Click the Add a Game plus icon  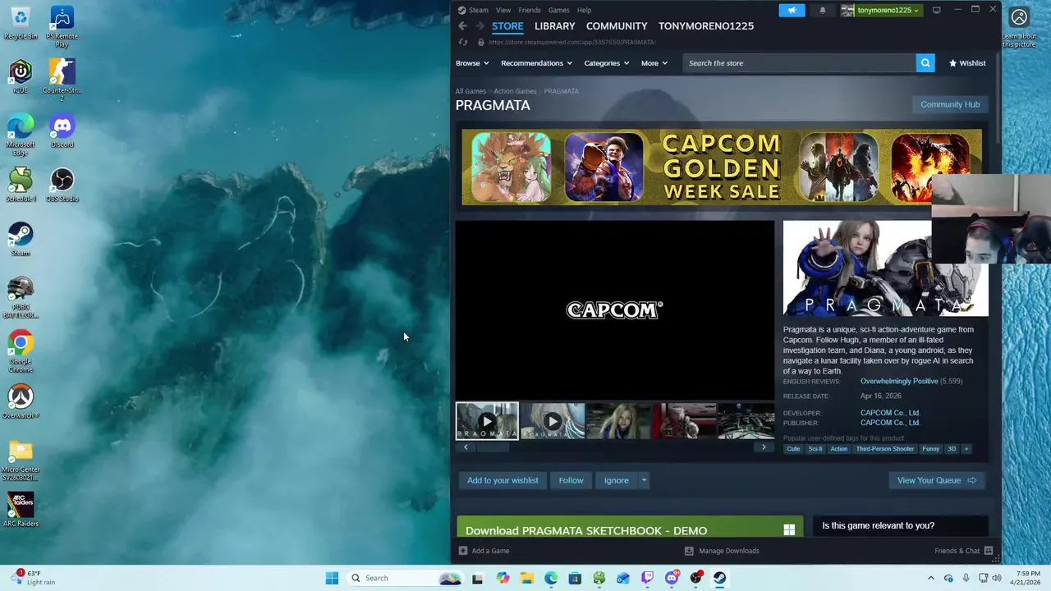pos(463,551)
